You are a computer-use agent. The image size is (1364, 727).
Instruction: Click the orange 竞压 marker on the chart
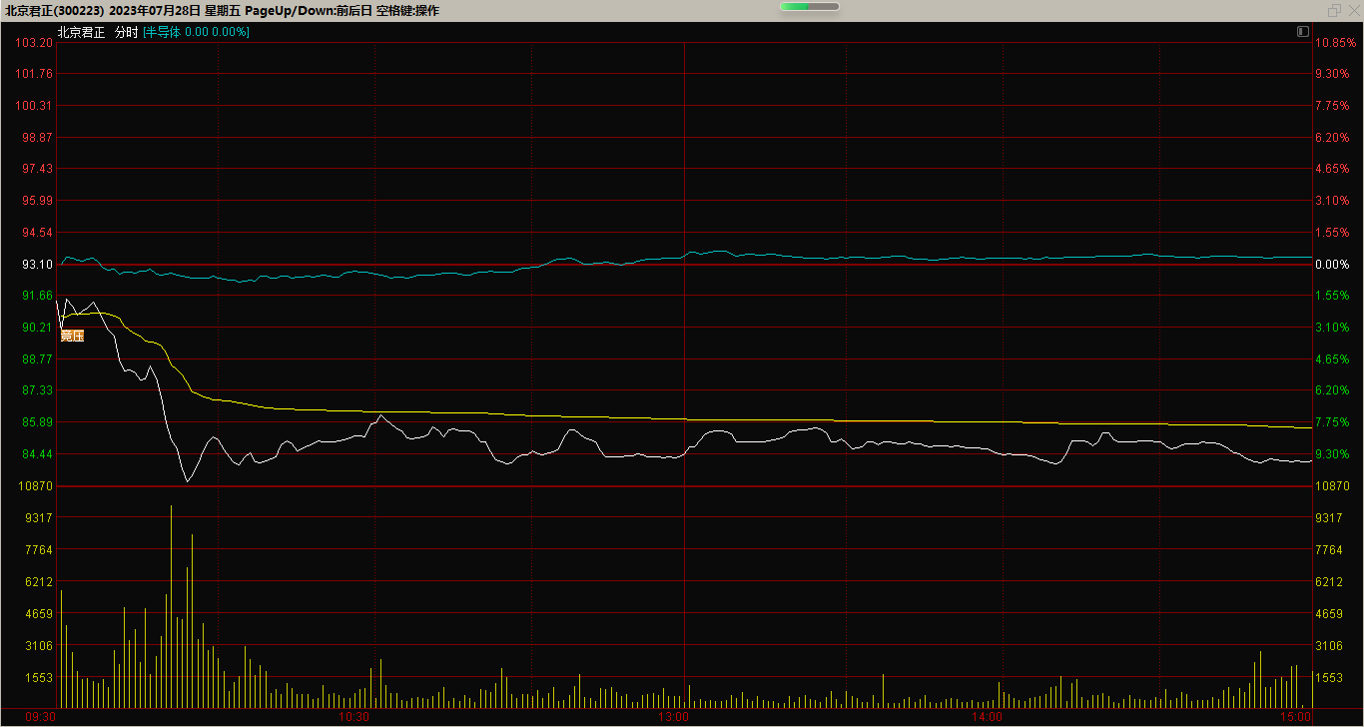point(72,336)
